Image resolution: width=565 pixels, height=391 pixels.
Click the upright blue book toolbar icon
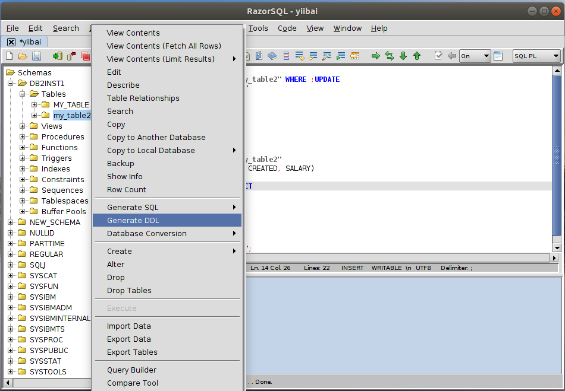coord(259,56)
